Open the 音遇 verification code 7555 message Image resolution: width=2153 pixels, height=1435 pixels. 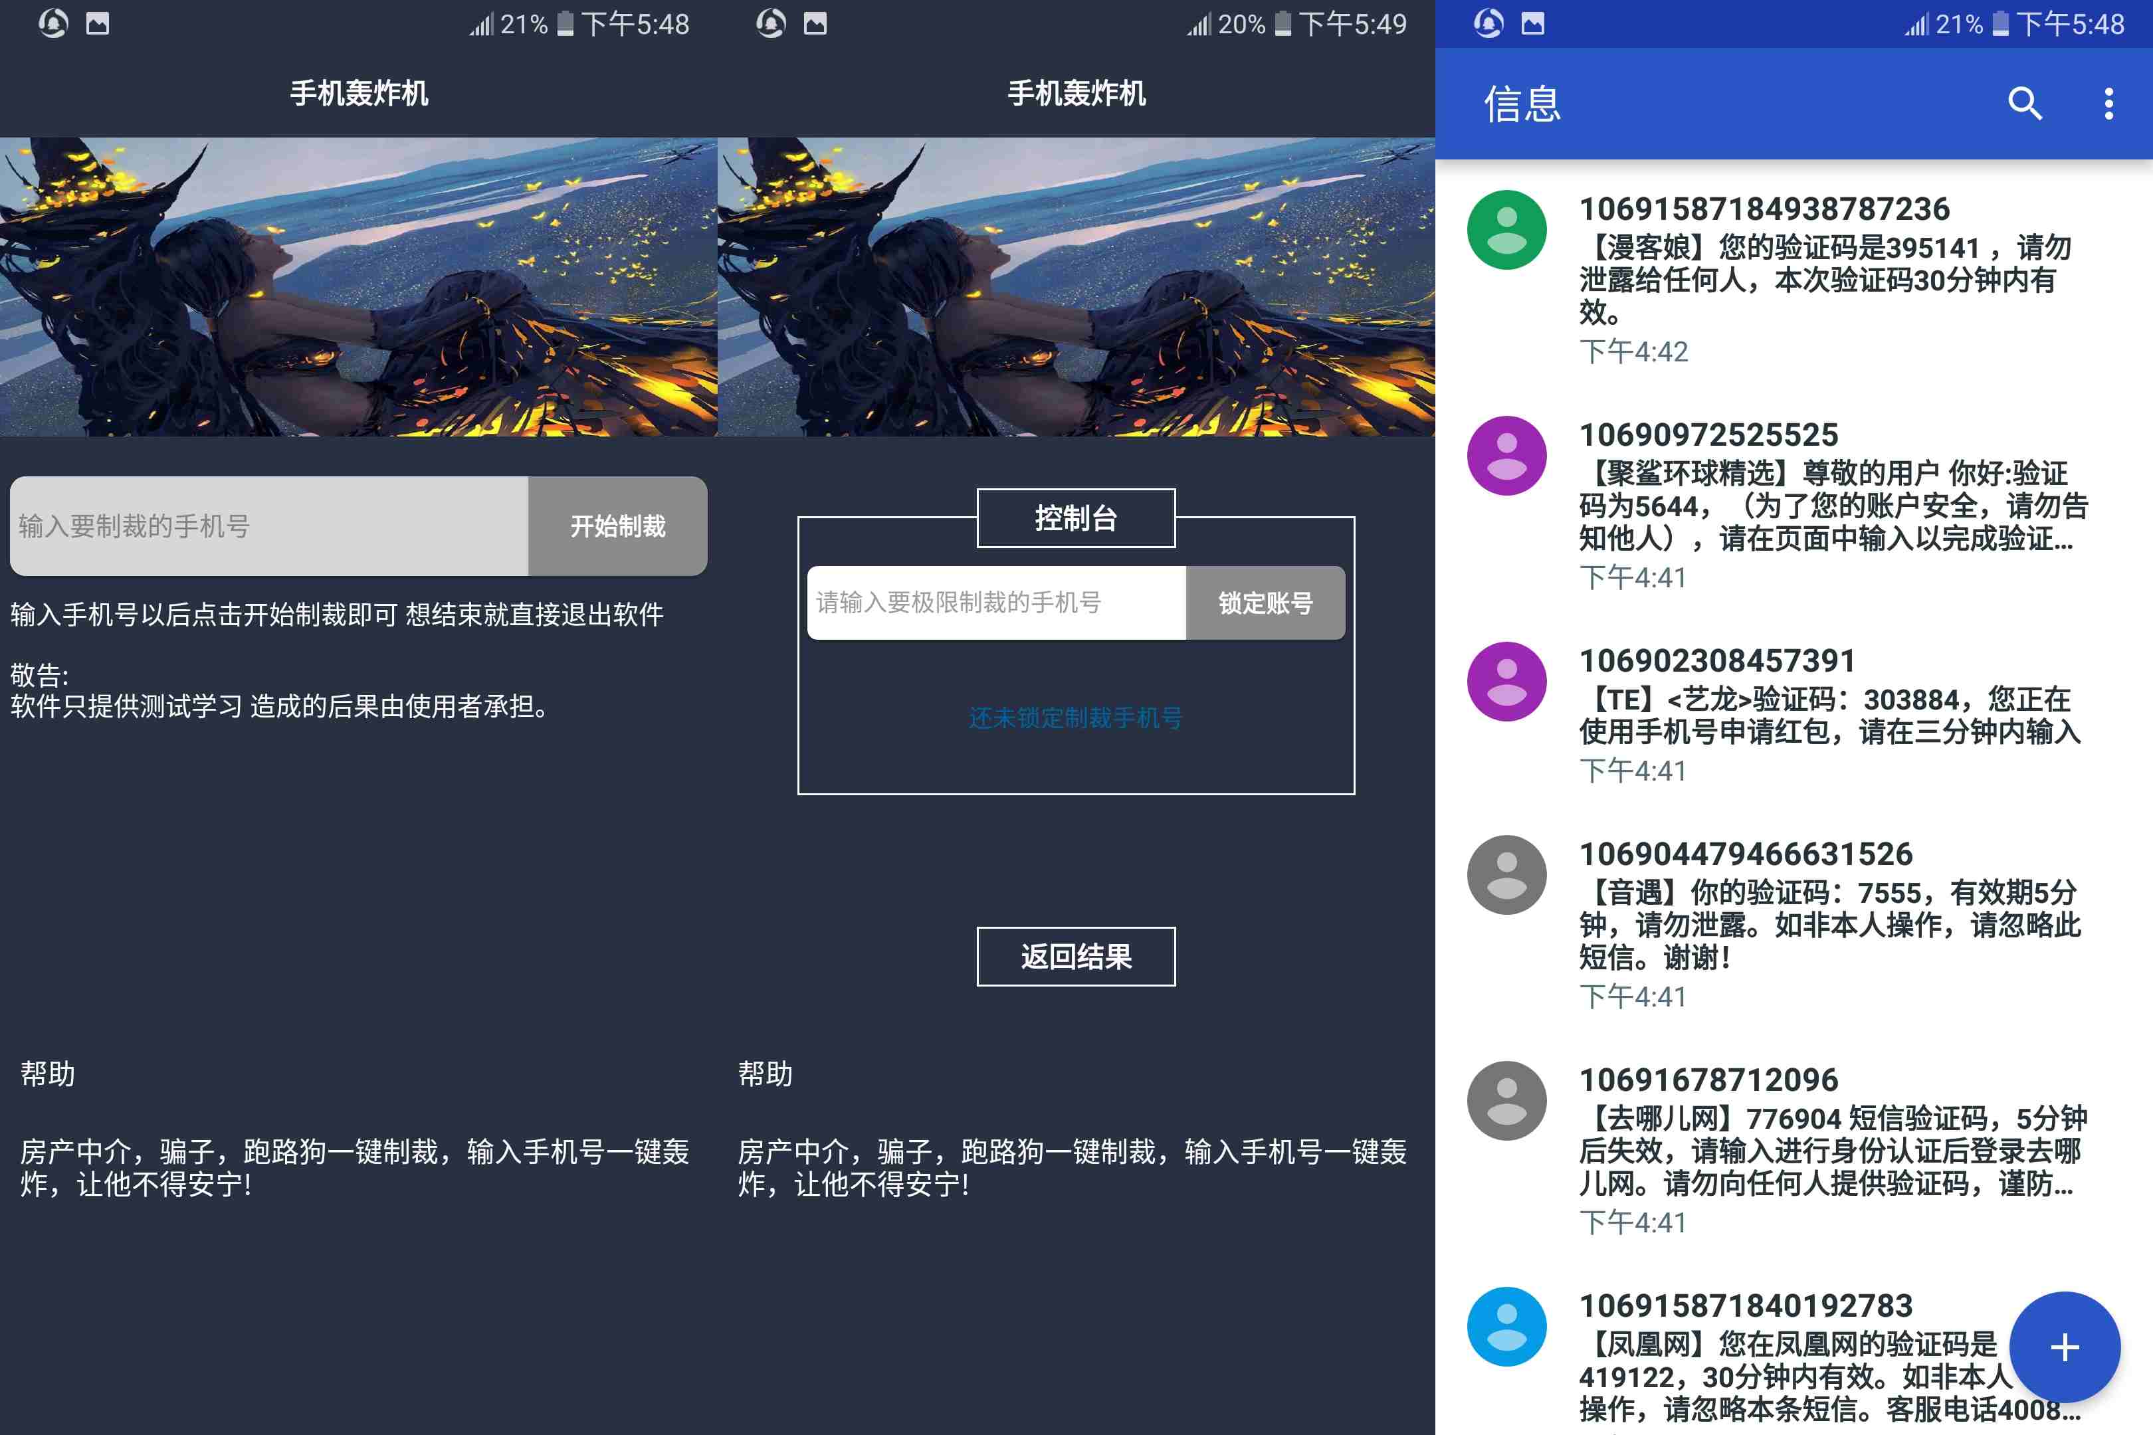[1794, 923]
